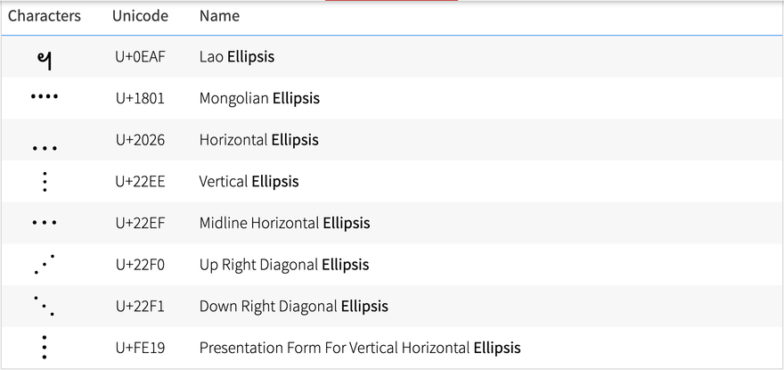Click the Down Right Diagonal Ellipsis name
The width and height of the screenshot is (784, 370).
tap(293, 306)
